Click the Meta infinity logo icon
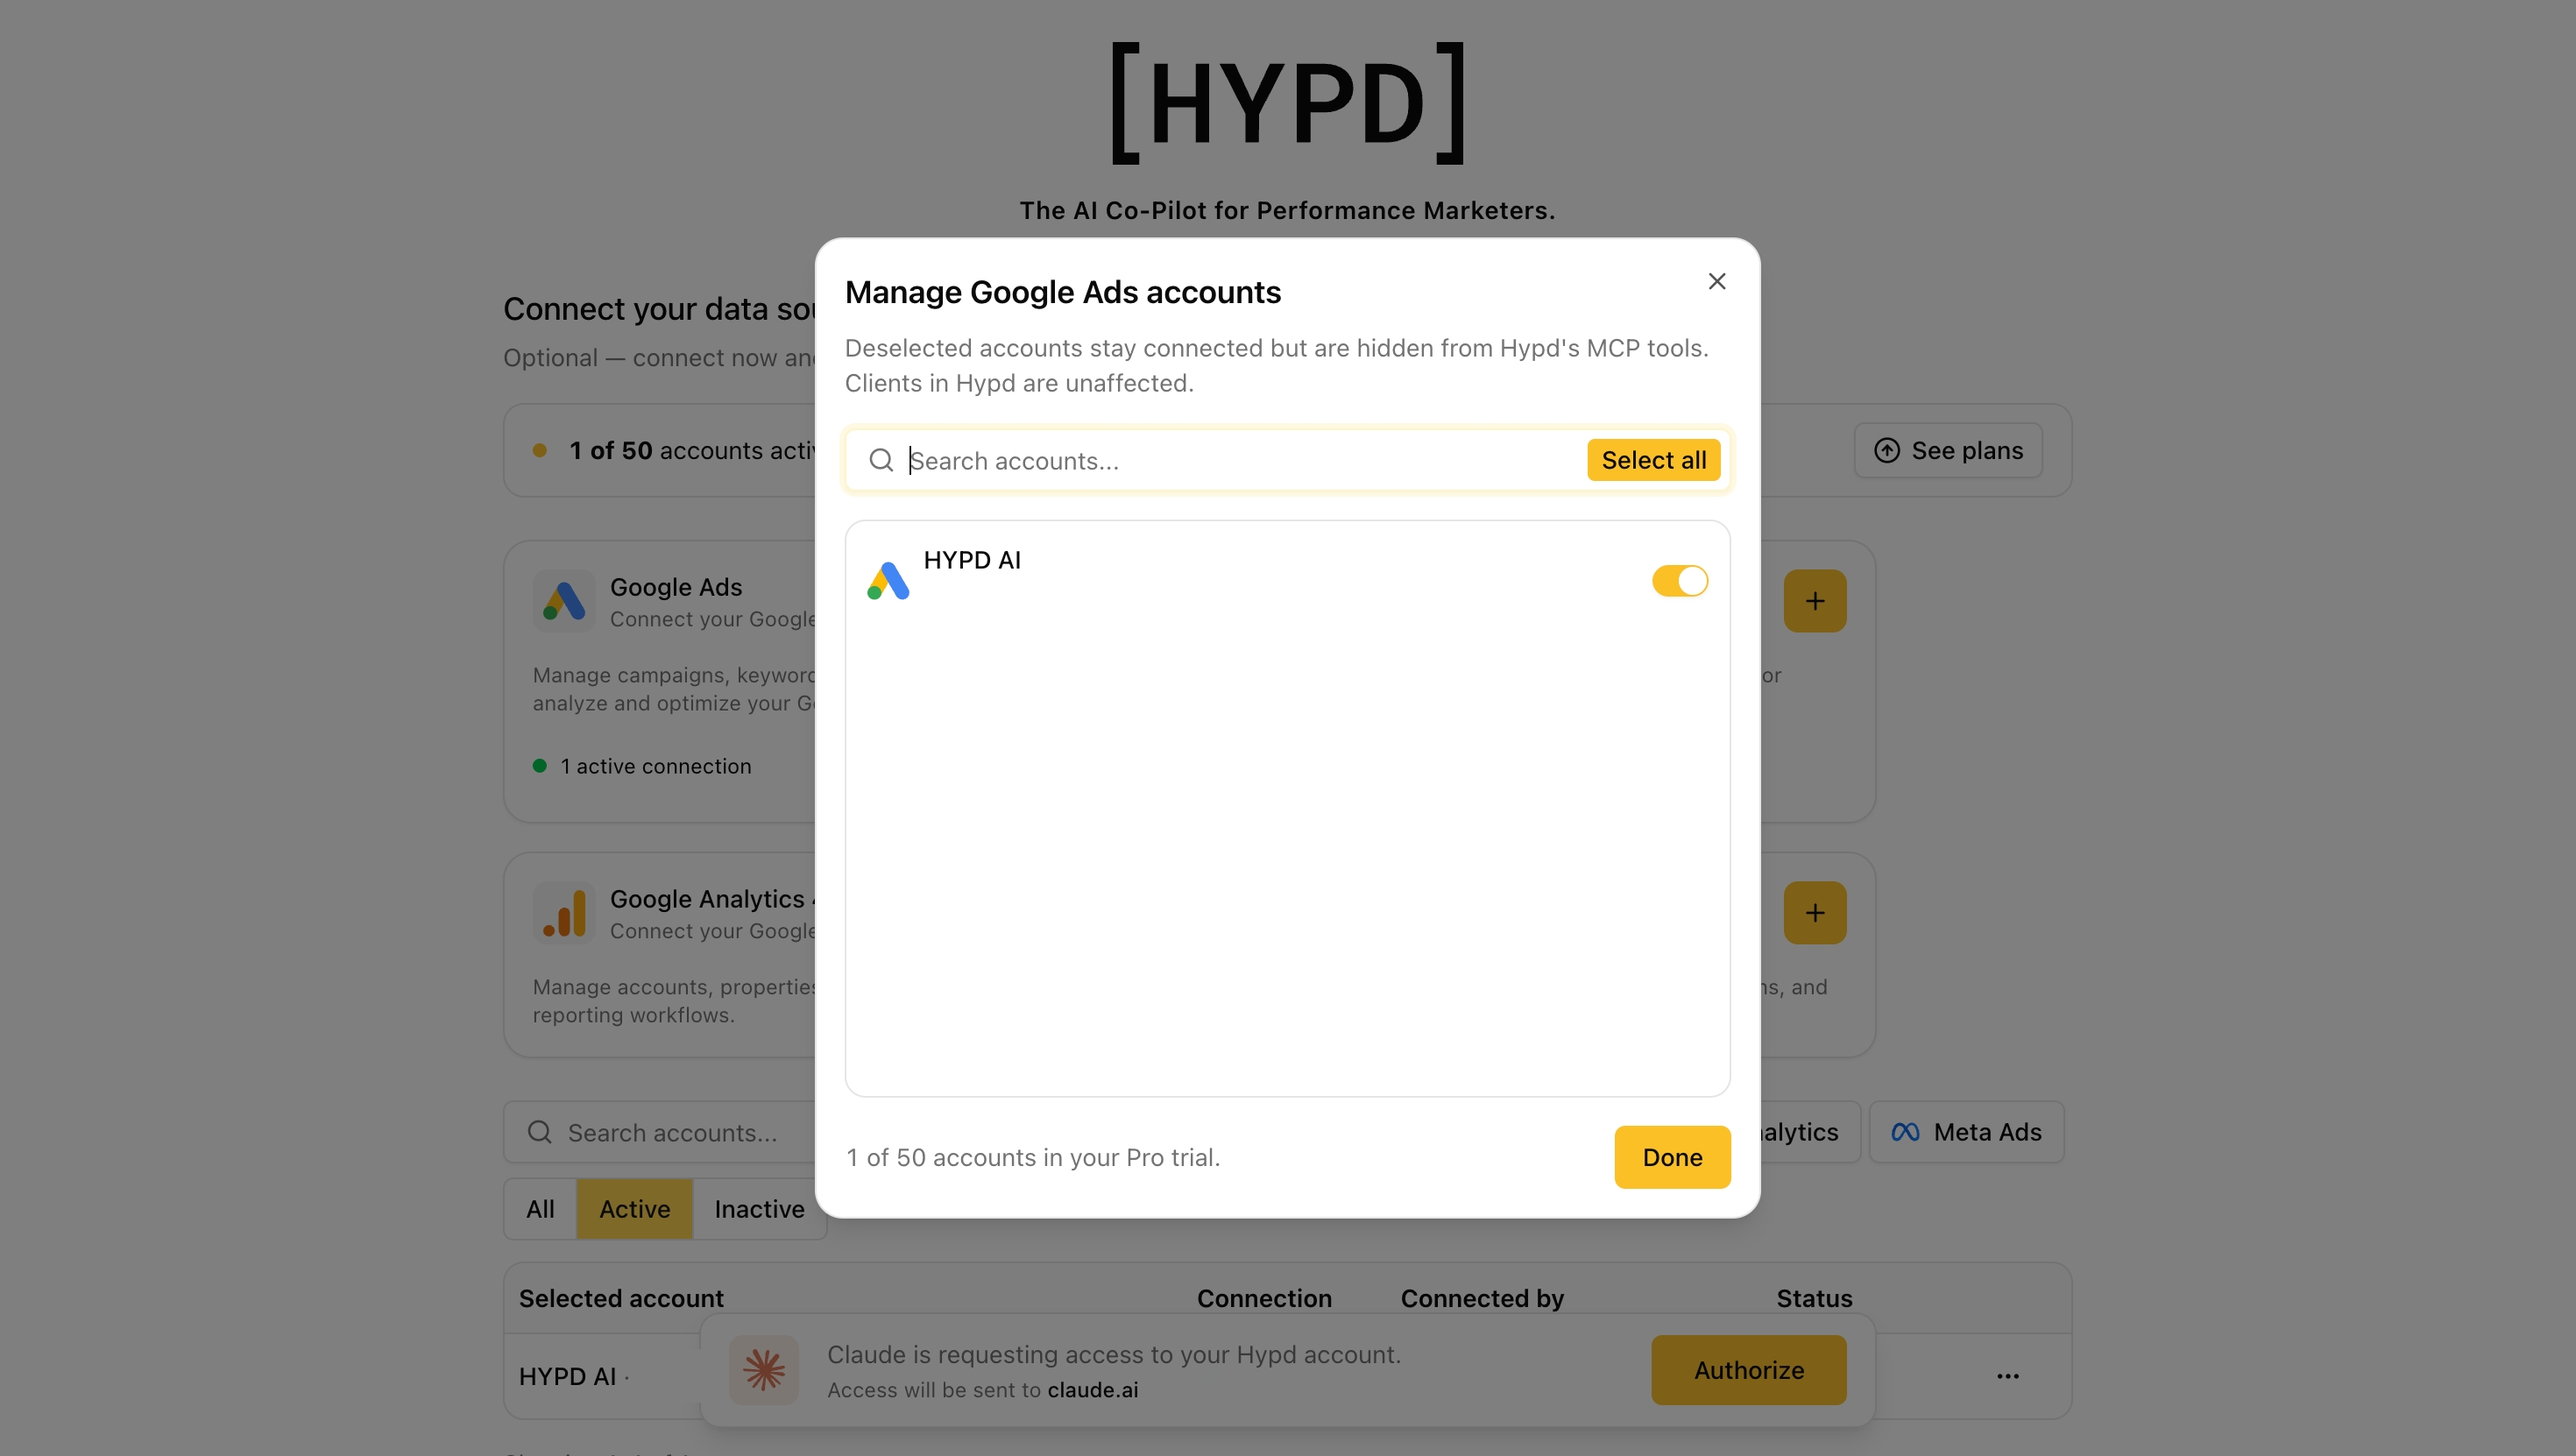Image resolution: width=2576 pixels, height=1456 pixels. click(1905, 1132)
